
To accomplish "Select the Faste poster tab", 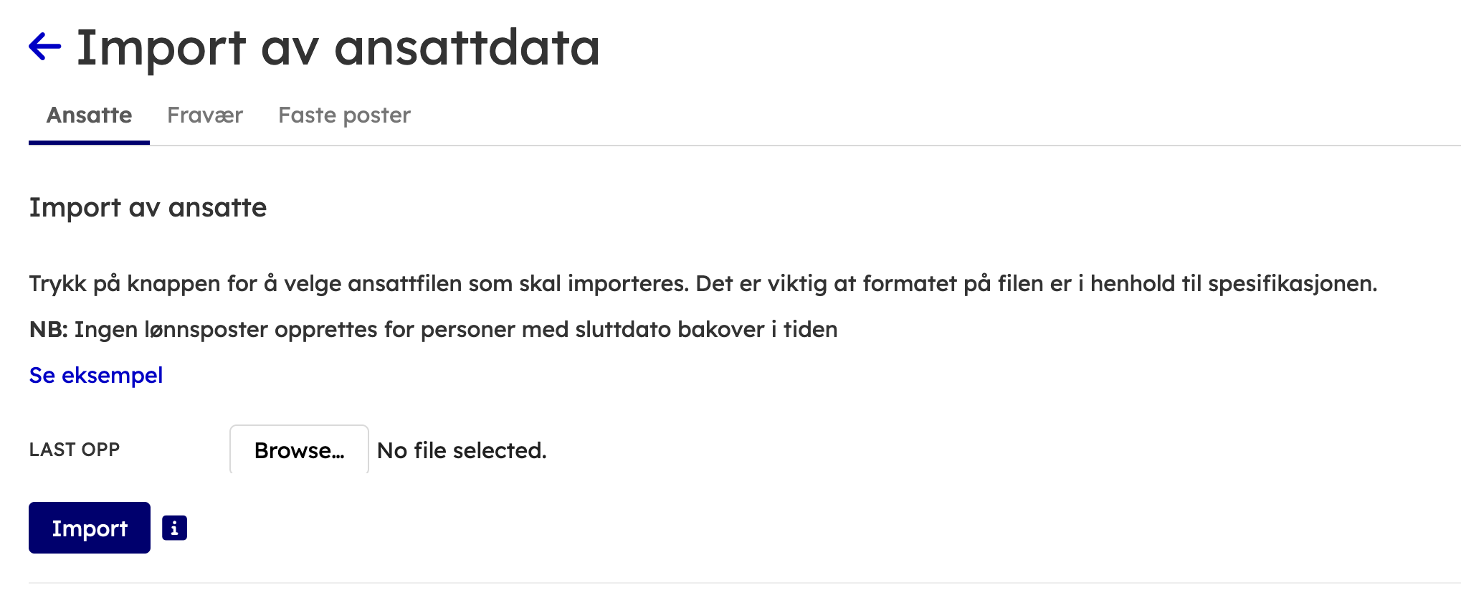I will (344, 115).
